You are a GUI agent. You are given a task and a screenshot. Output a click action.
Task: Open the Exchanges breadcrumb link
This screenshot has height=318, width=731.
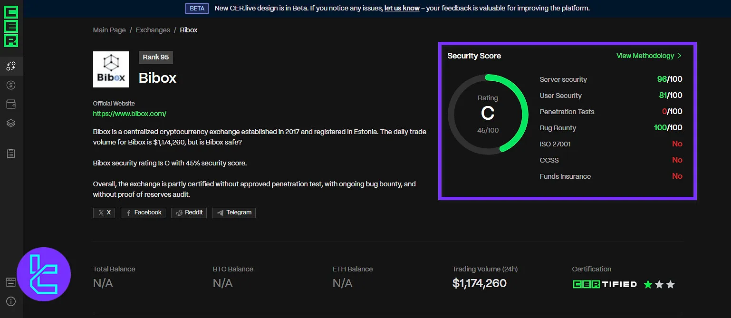pos(153,30)
